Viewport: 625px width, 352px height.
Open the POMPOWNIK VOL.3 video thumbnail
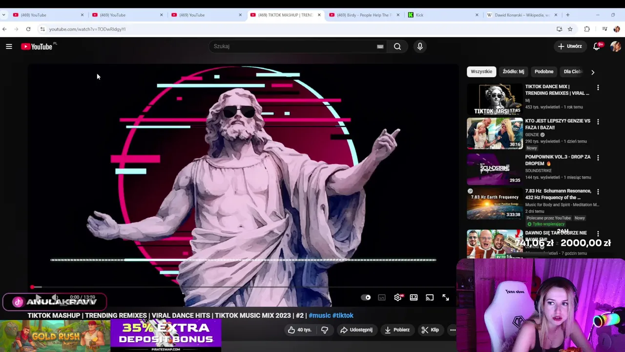click(495, 169)
